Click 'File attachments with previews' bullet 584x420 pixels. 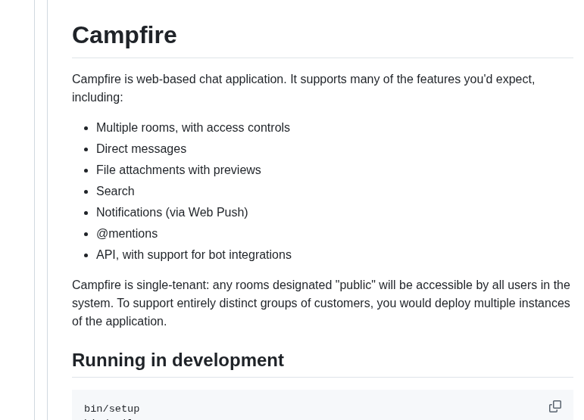coord(179,170)
